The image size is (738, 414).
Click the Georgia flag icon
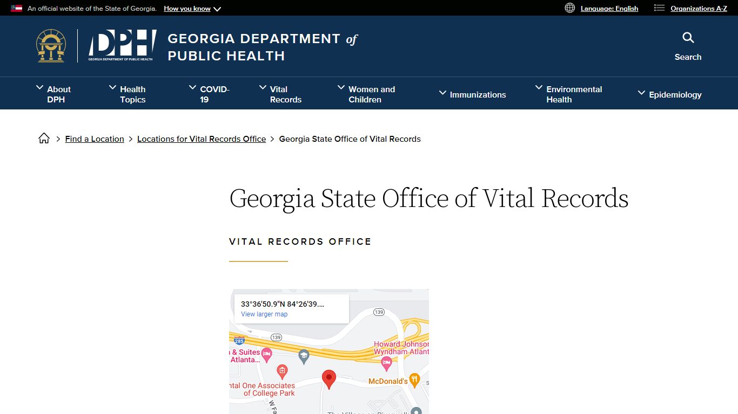tap(17, 9)
